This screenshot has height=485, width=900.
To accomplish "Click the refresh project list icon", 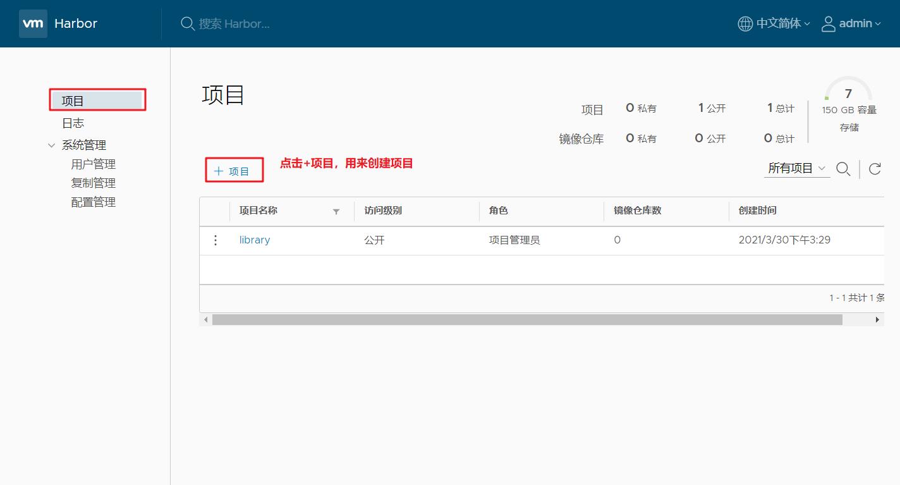I will (875, 169).
